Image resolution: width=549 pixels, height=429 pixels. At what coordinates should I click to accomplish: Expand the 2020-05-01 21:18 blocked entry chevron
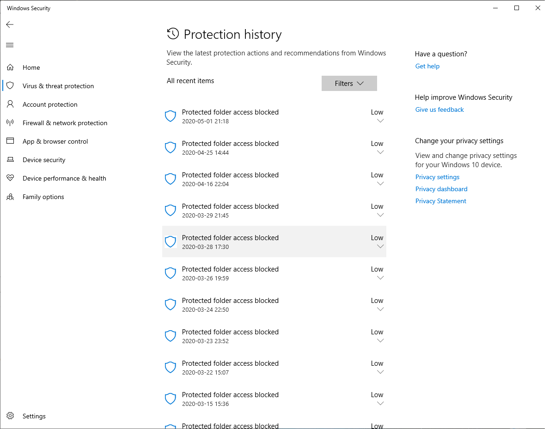click(x=380, y=121)
